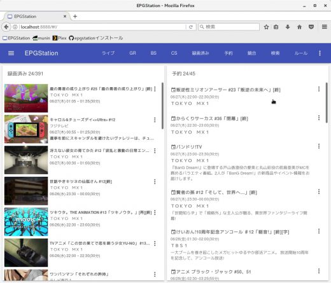The height and width of the screenshot is (283, 331).
Task: Reload the page with refresh button
Action: coord(191,27)
